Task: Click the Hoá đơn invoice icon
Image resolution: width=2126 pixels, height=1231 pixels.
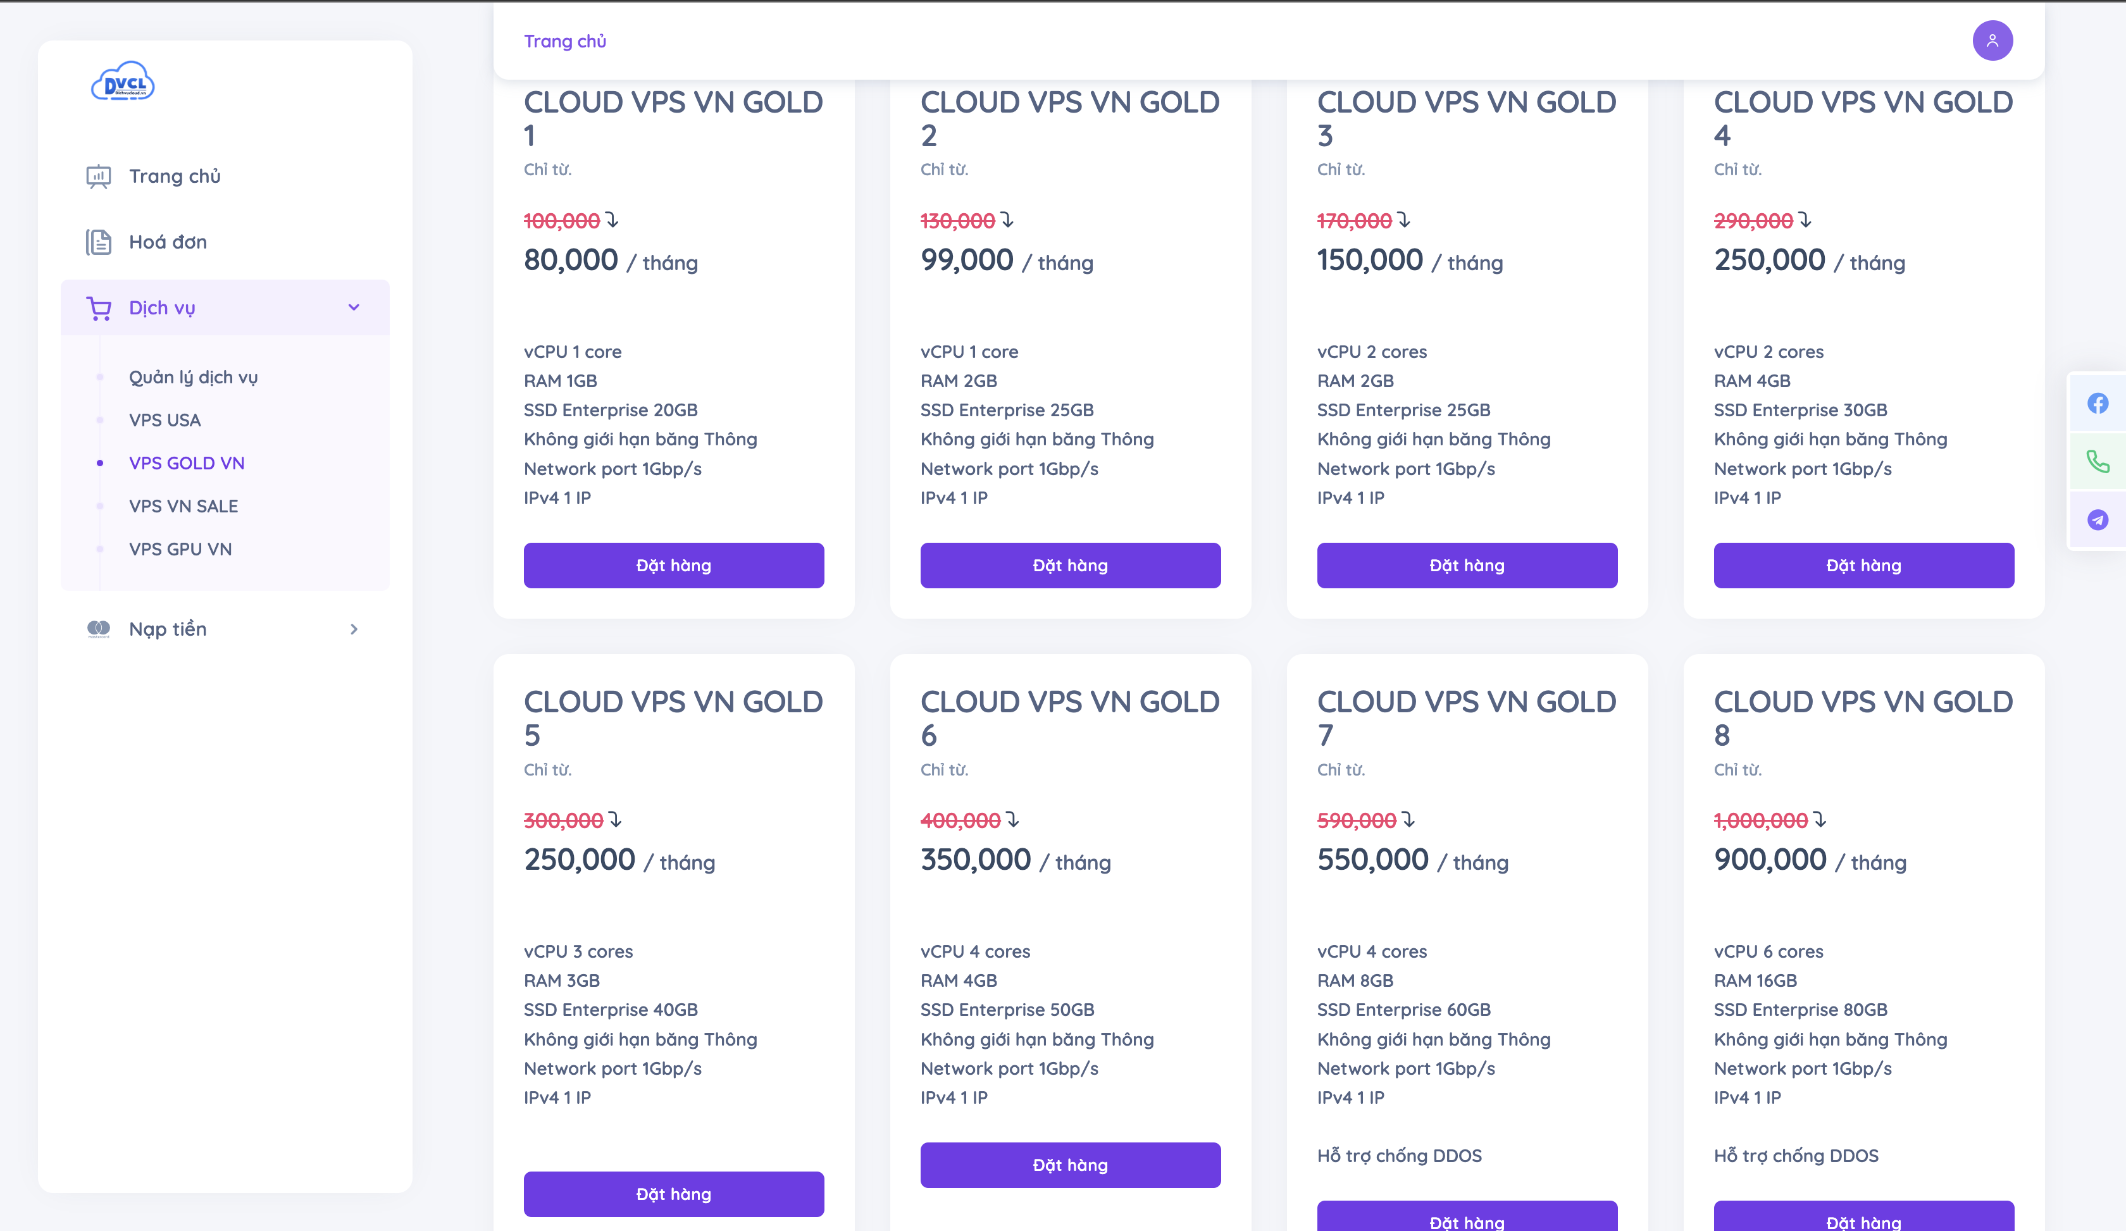Action: [99, 242]
